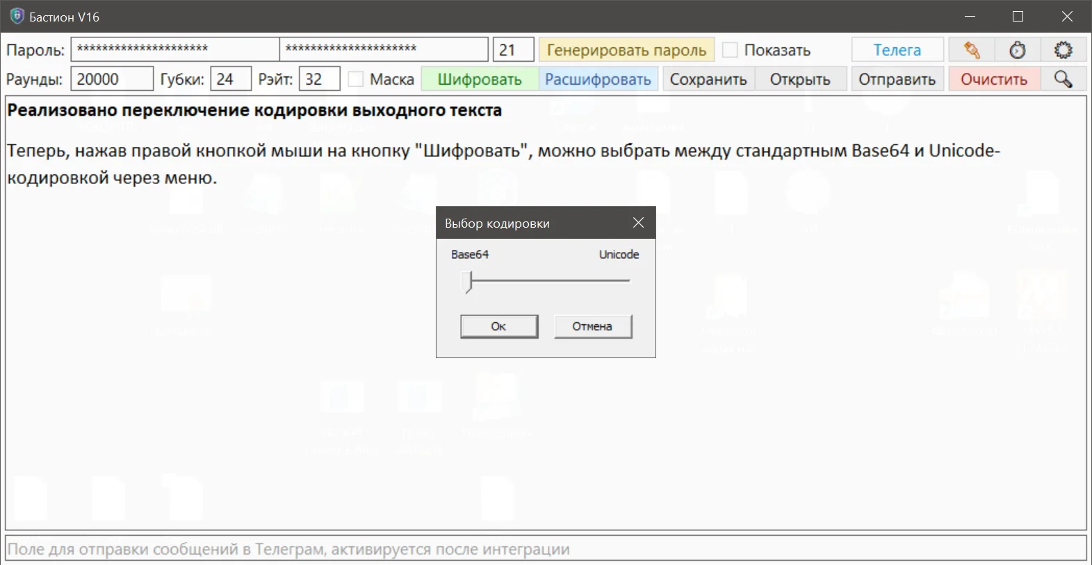Toggle the Маска checkbox
Viewport: 1092px width, 565px height.
(355, 79)
